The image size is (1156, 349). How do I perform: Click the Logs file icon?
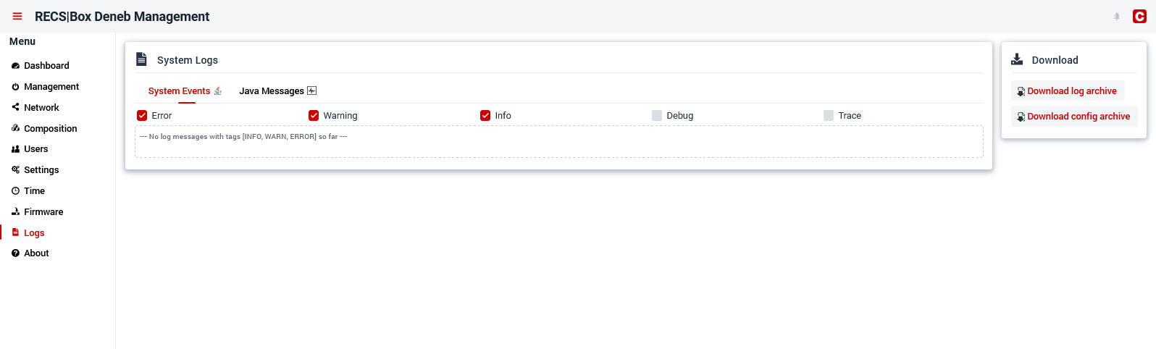(x=15, y=232)
